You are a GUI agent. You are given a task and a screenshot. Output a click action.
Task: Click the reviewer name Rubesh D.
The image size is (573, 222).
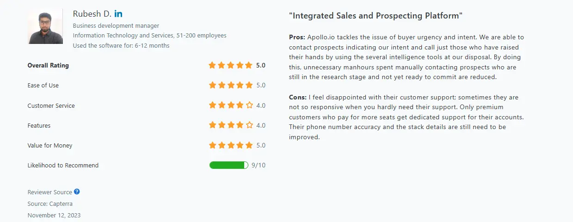click(92, 14)
